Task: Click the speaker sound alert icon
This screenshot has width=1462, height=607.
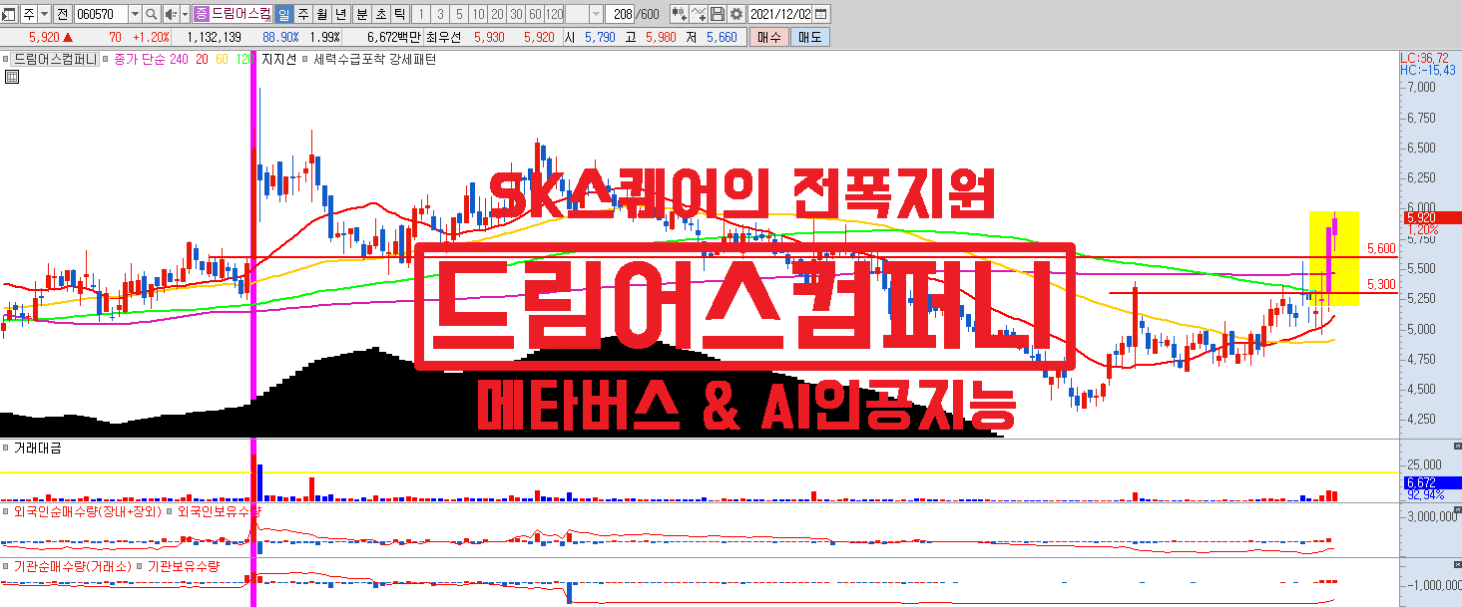Action: pyautogui.click(x=171, y=14)
